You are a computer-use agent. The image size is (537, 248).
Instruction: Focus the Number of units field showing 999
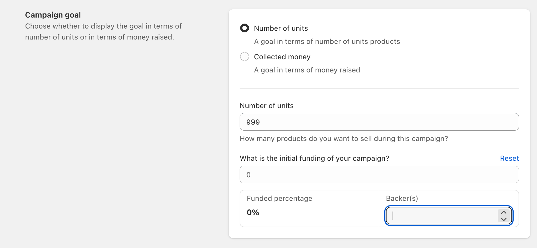tap(379, 122)
